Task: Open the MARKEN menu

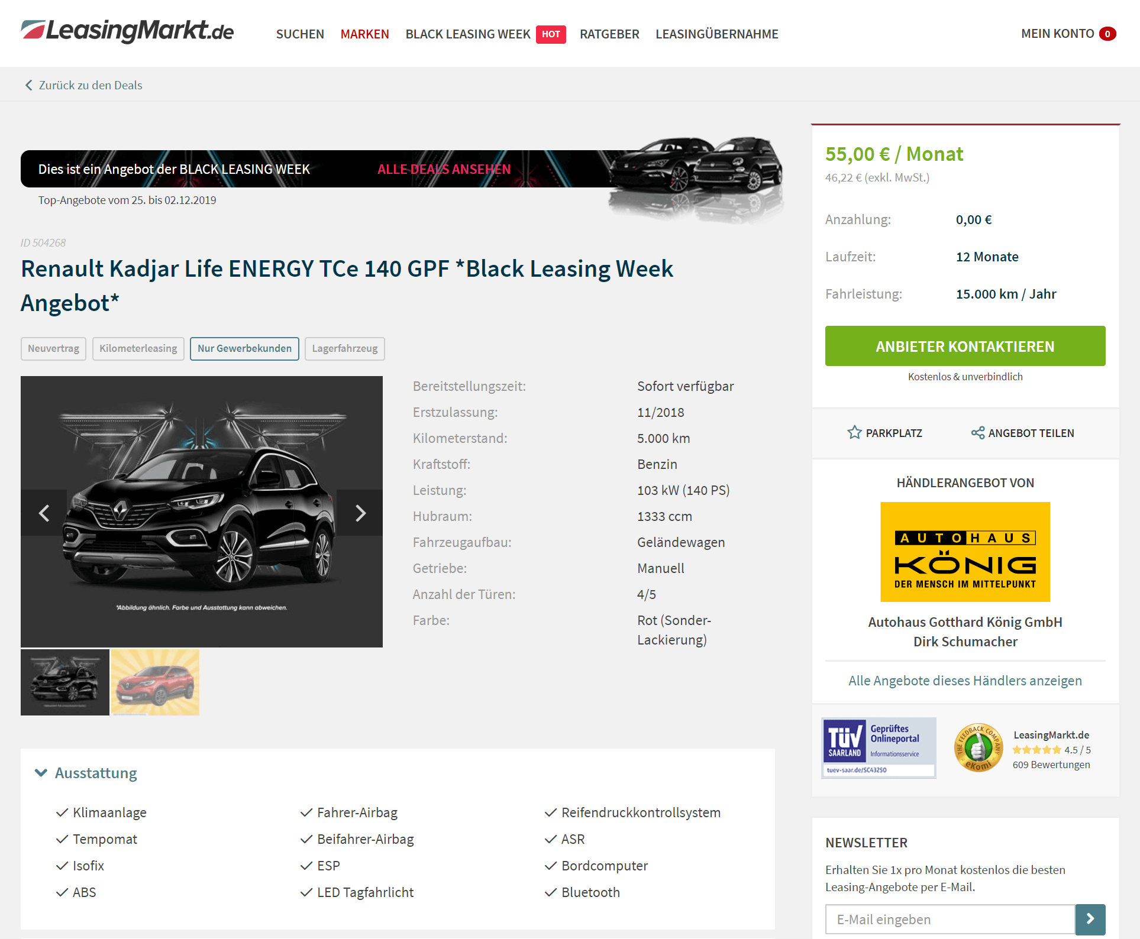Action: [x=364, y=34]
